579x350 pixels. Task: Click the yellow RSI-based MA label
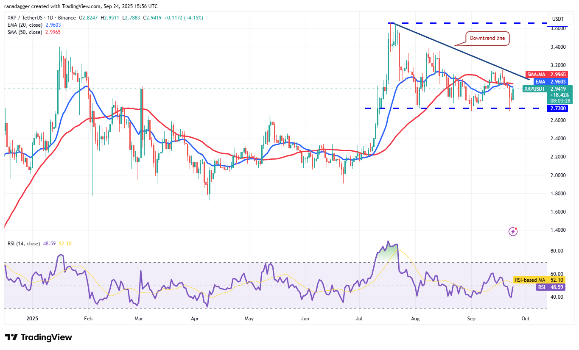530,280
